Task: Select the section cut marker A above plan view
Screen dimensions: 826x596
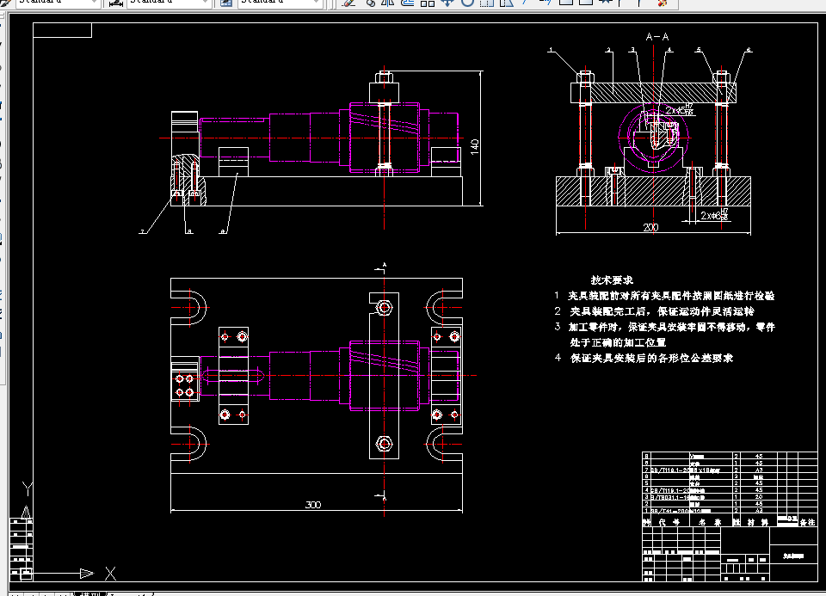Action: pos(382,267)
